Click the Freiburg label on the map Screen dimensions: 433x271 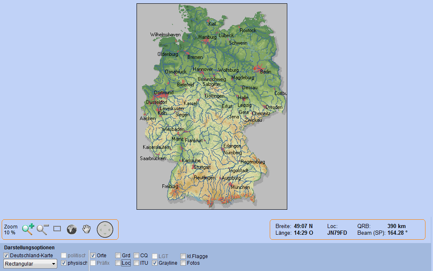coord(170,186)
